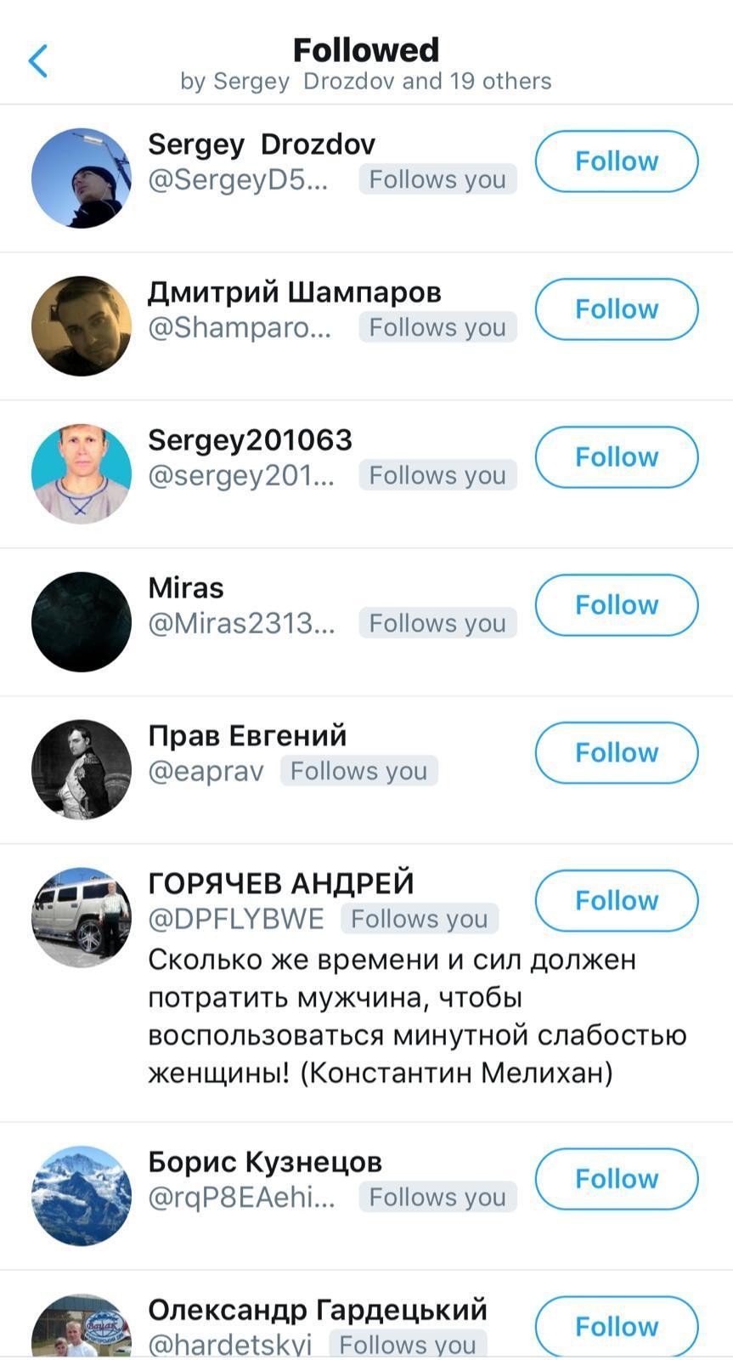This screenshot has width=733, height=1360.
Task: Open the @eaprav handle
Action: [206, 771]
